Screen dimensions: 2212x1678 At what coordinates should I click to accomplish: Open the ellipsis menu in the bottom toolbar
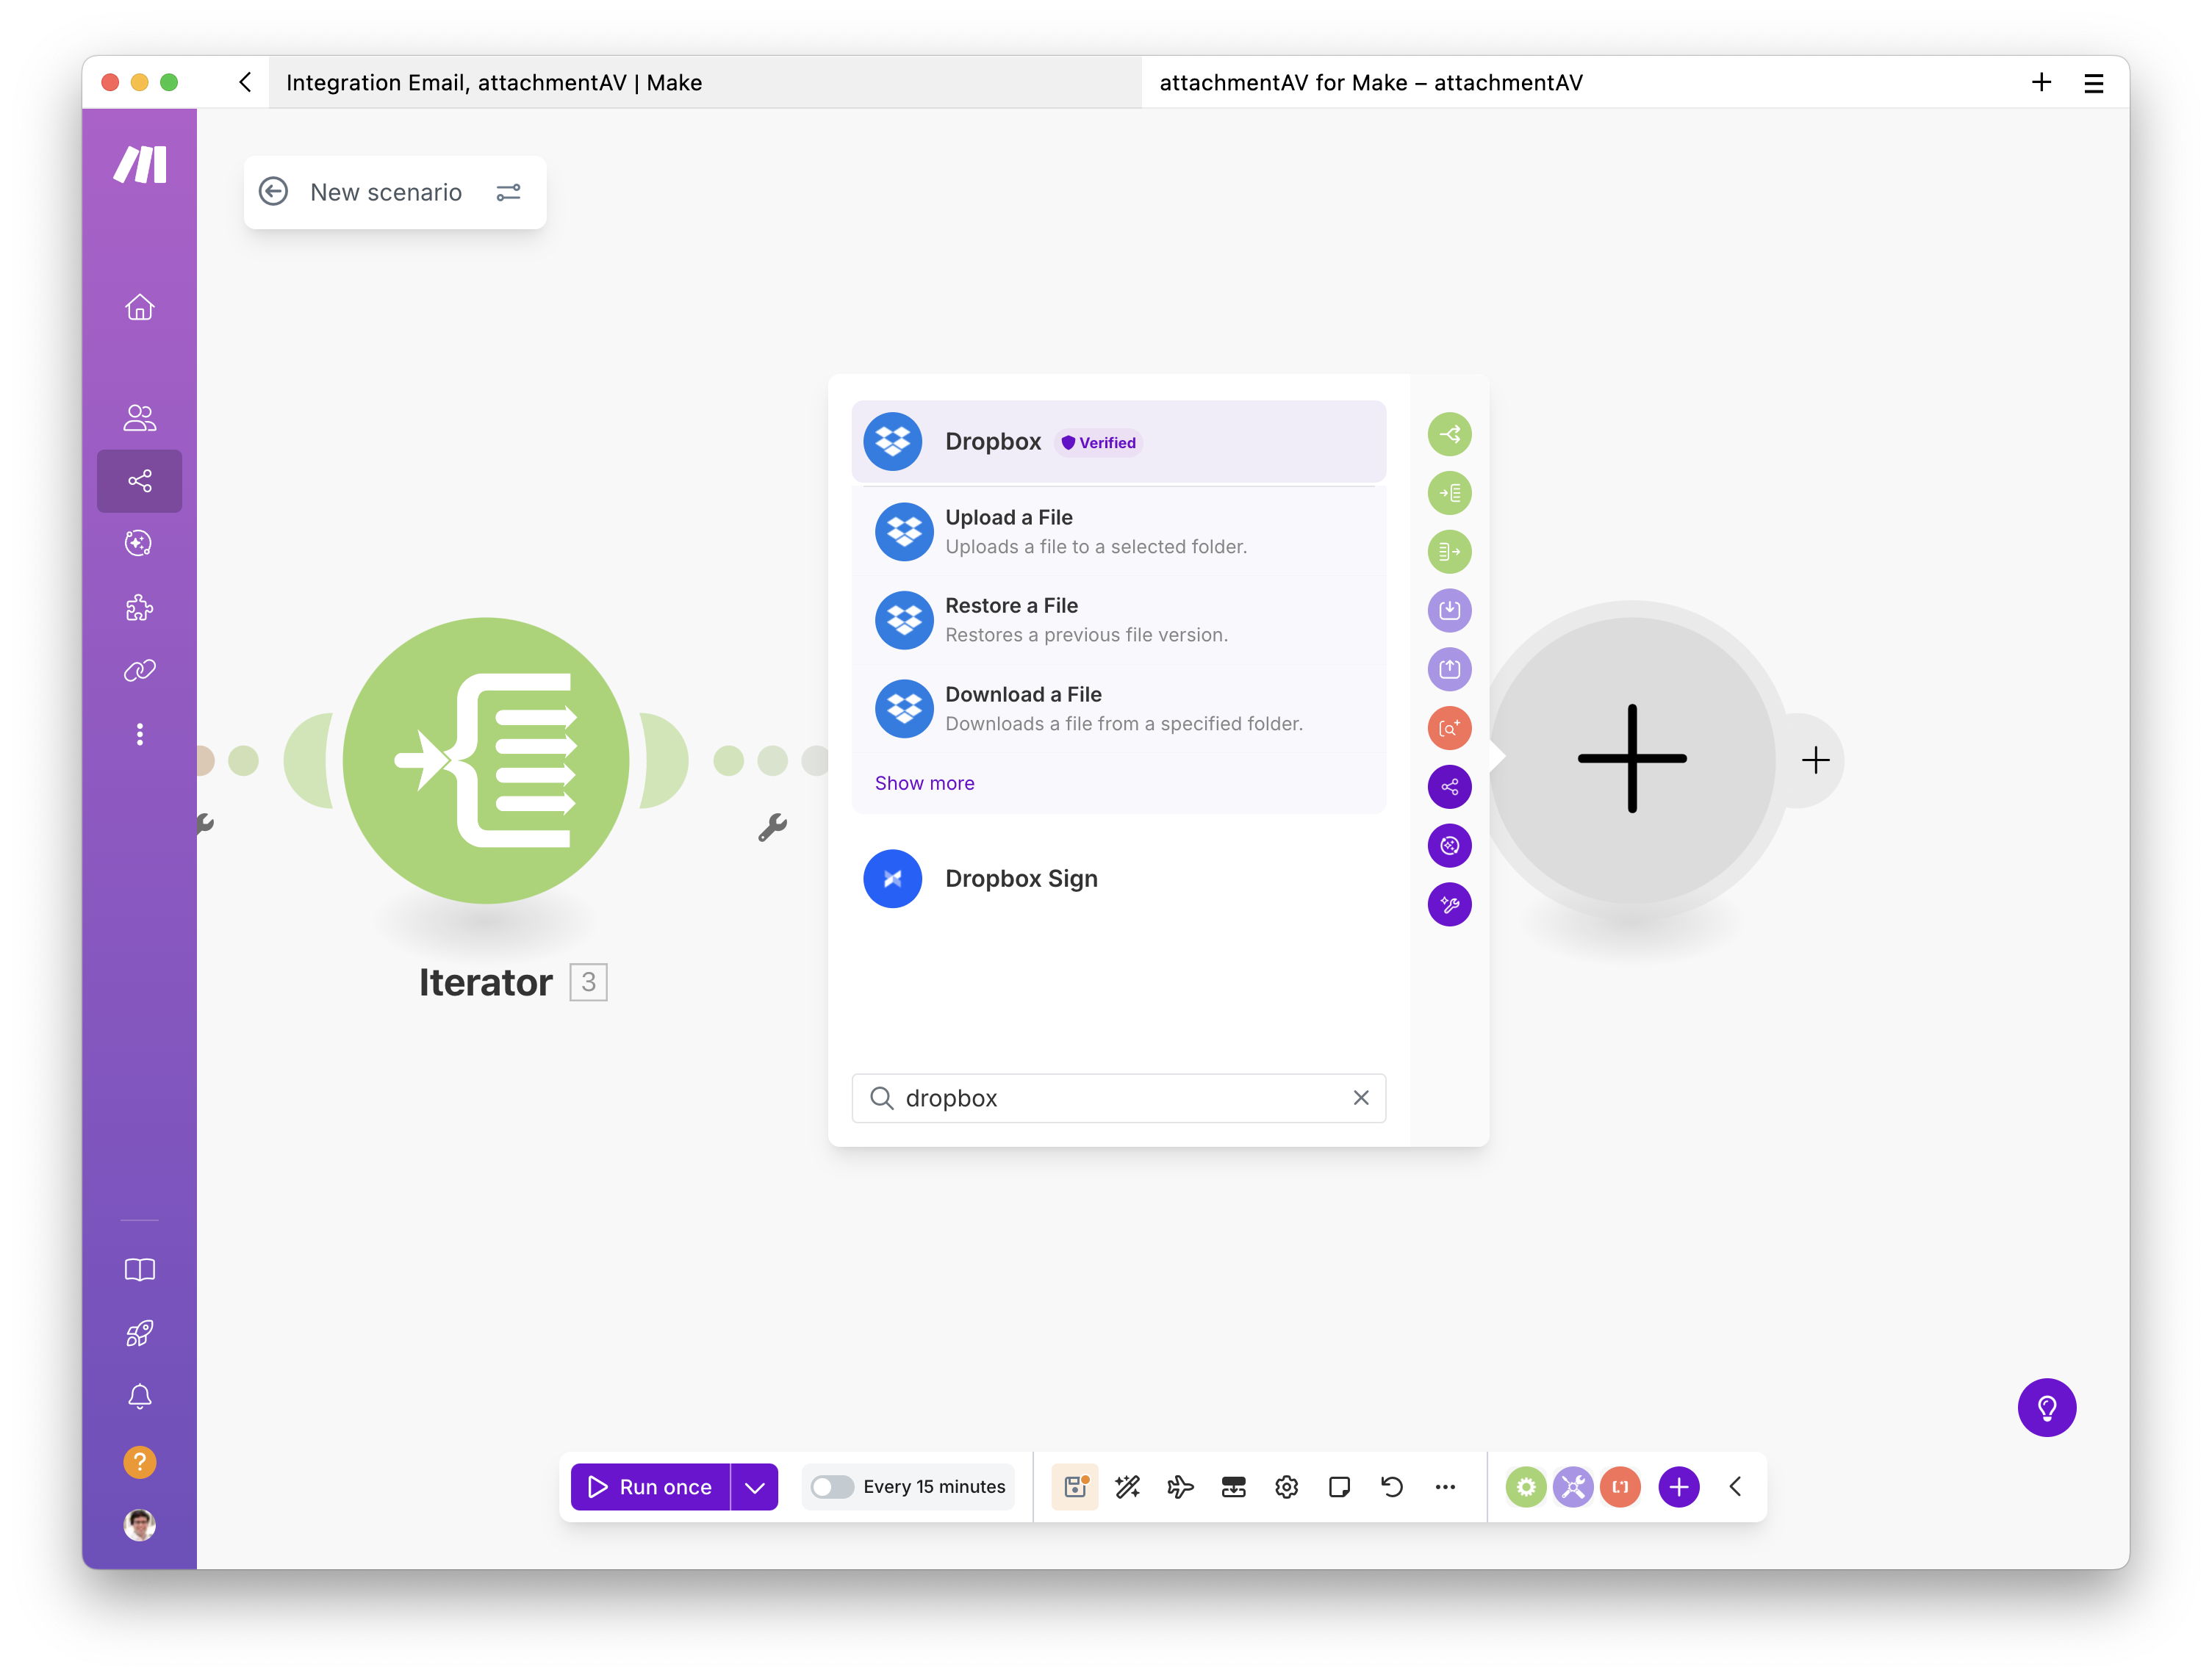[x=1446, y=1487]
